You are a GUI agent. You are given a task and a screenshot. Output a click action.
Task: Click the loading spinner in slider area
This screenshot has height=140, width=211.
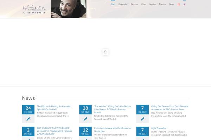(x=105, y=52)
